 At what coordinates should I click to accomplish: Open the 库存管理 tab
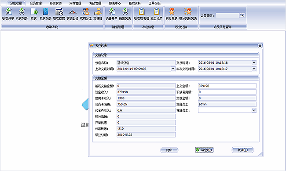tap(75, 3)
